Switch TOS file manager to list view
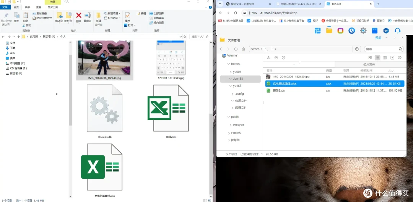The image size is (413, 202). click(378, 58)
